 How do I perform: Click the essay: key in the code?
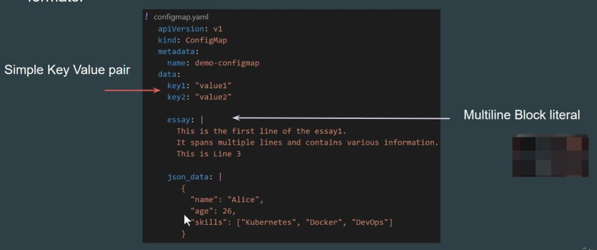[181, 119]
